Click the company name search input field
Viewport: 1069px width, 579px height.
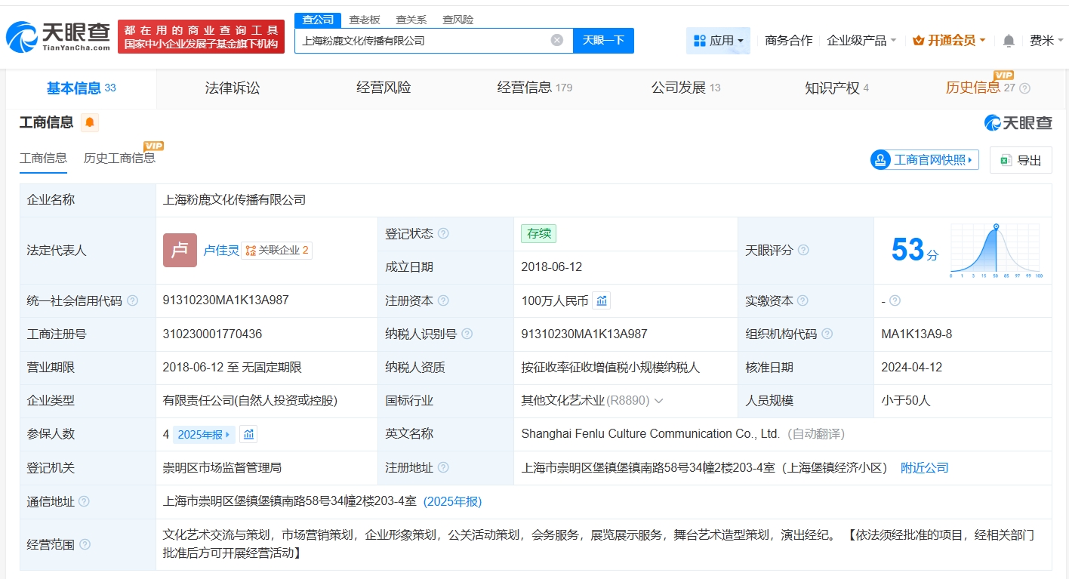click(x=423, y=41)
